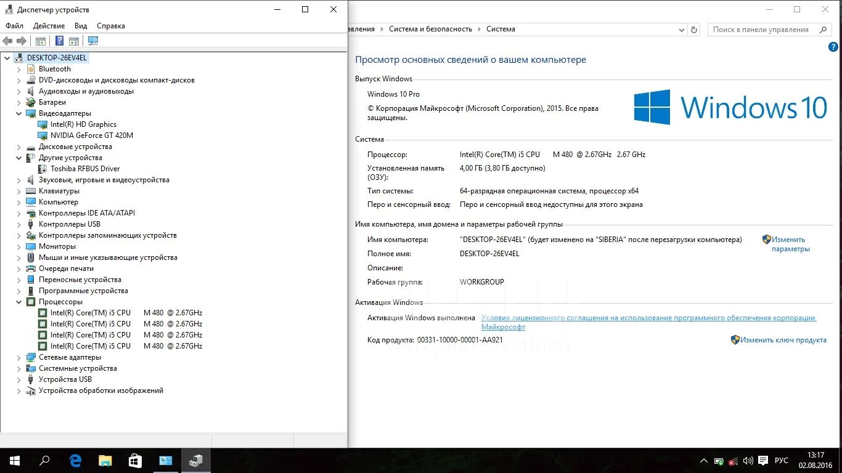
Task: Open File Explorer from taskbar
Action: tap(105, 461)
